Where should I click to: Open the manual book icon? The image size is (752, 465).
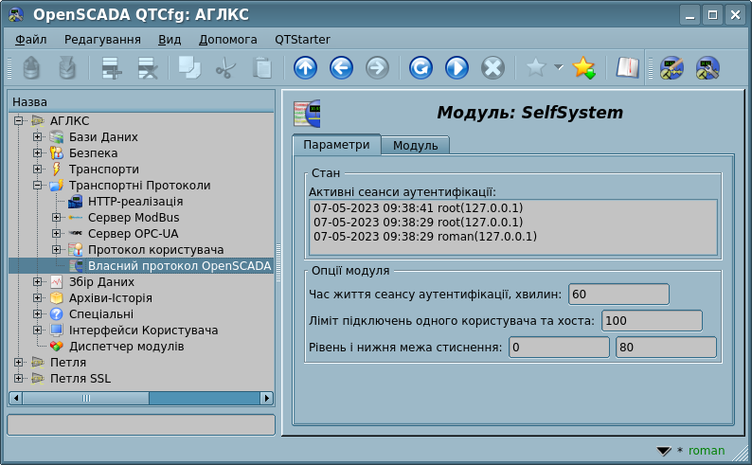pyautogui.click(x=627, y=67)
